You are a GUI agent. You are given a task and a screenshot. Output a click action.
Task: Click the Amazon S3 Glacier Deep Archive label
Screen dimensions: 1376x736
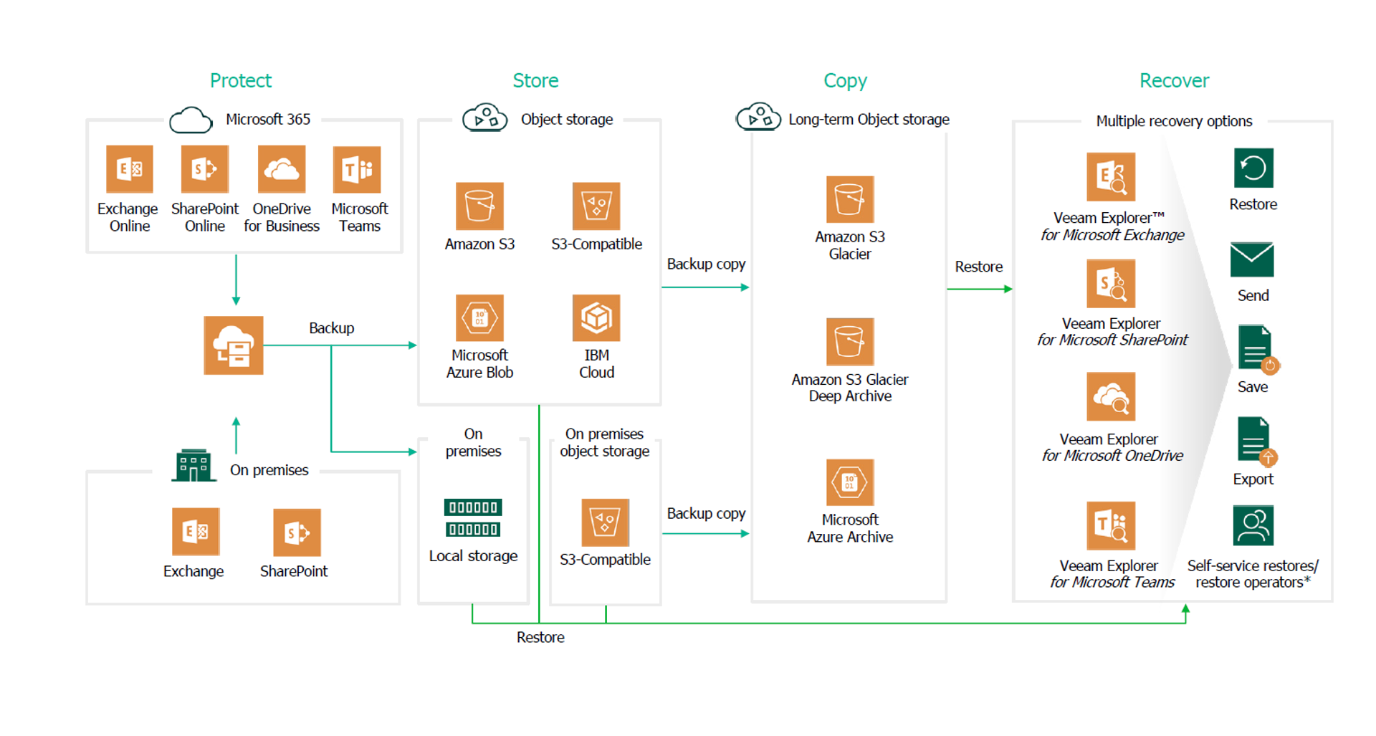pos(850,388)
